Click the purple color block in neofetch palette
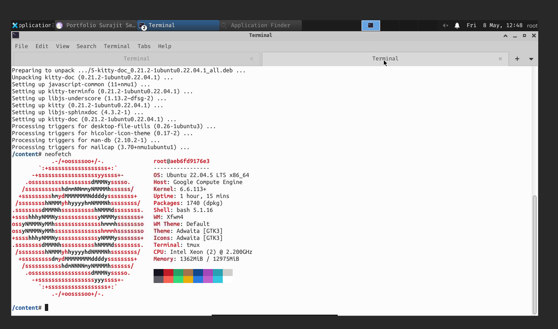This screenshot has height=329, width=558. tap(208, 273)
